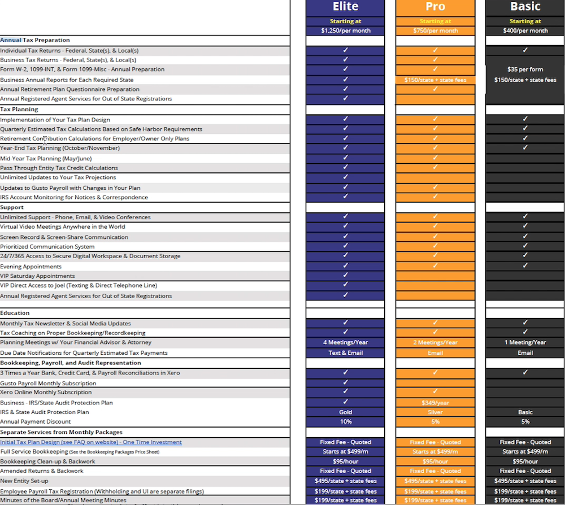Select the Elite plan column header
This screenshot has height=505, width=565.
[345, 7]
